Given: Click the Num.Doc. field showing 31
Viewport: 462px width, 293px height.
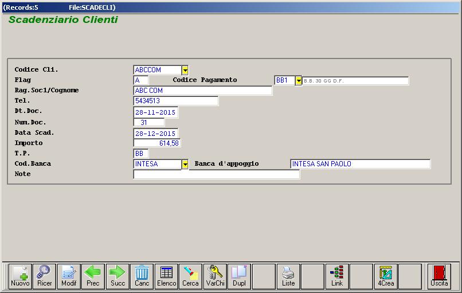Looking at the screenshot, I should click(149, 122).
